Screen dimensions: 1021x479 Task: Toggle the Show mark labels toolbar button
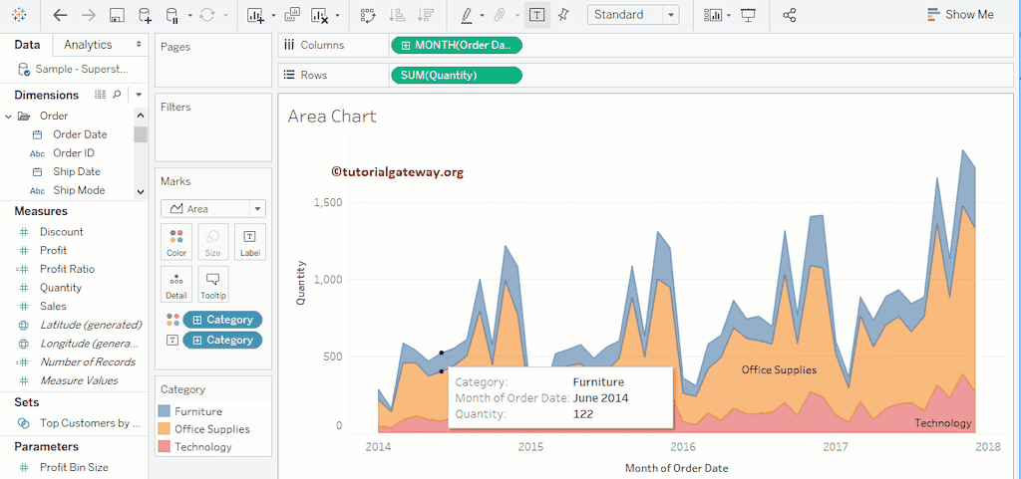537,15
